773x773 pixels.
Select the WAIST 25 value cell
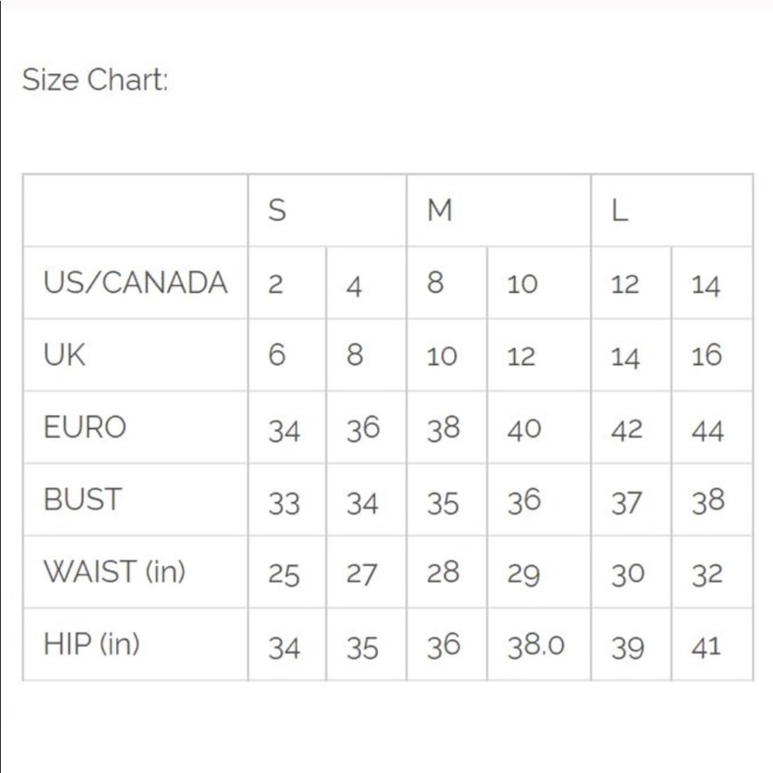[284, 574]
